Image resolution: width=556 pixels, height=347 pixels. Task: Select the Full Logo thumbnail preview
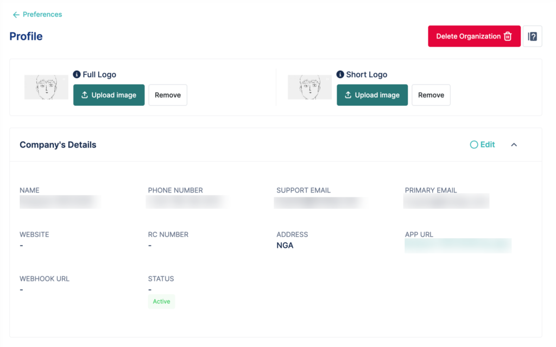46,87
